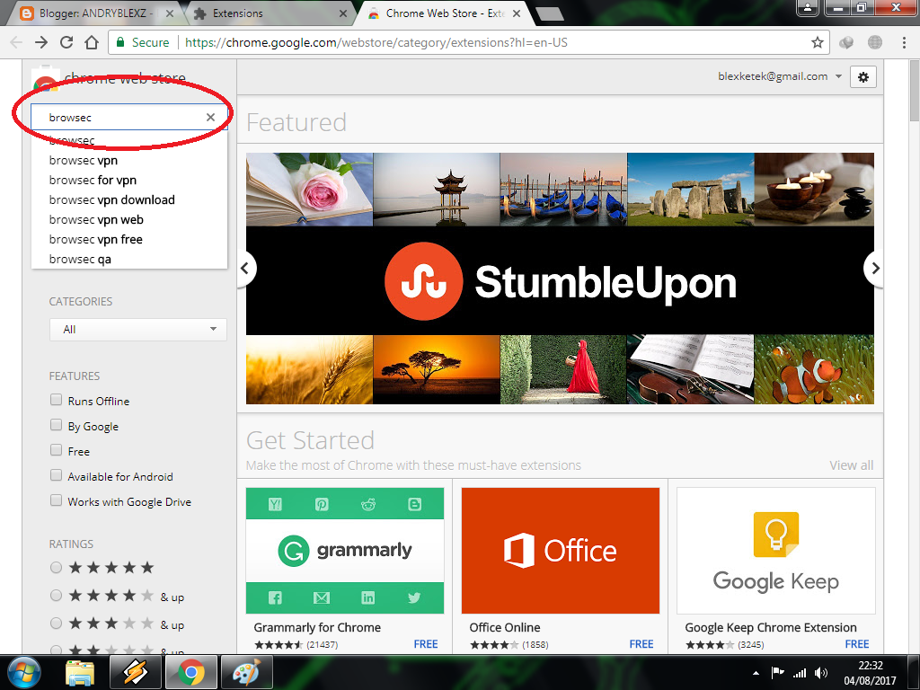Open the Chrome three-dot menu
The width and height of the screenshot is (920, 690).
tap(904, 42)
